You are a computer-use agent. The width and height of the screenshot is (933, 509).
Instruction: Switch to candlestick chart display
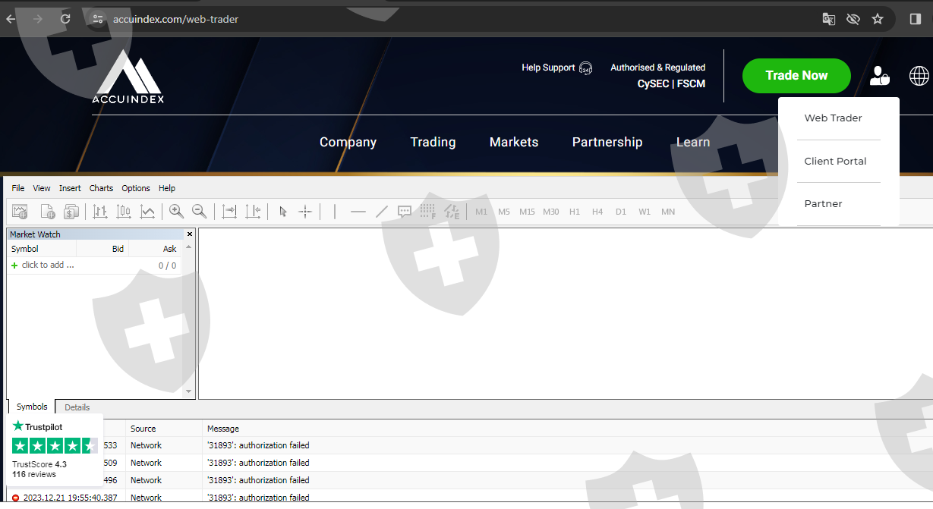[124, 212]
